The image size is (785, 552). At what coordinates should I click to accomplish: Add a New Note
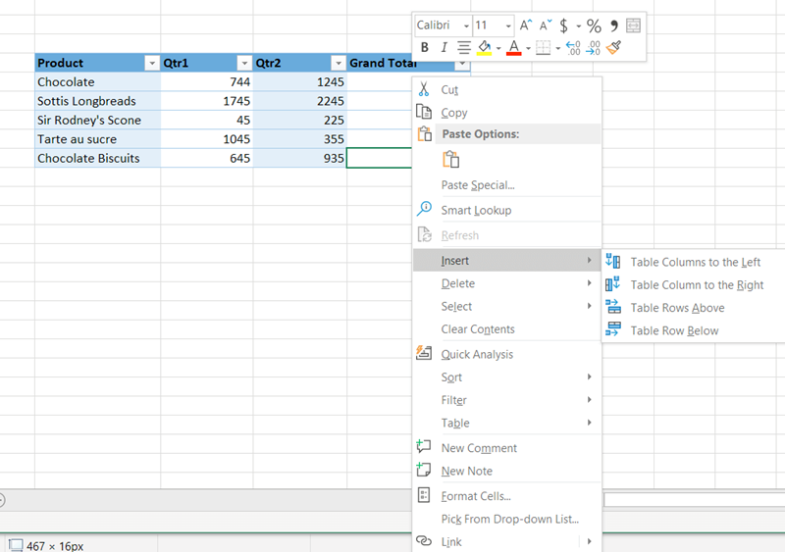coord(506,471)
